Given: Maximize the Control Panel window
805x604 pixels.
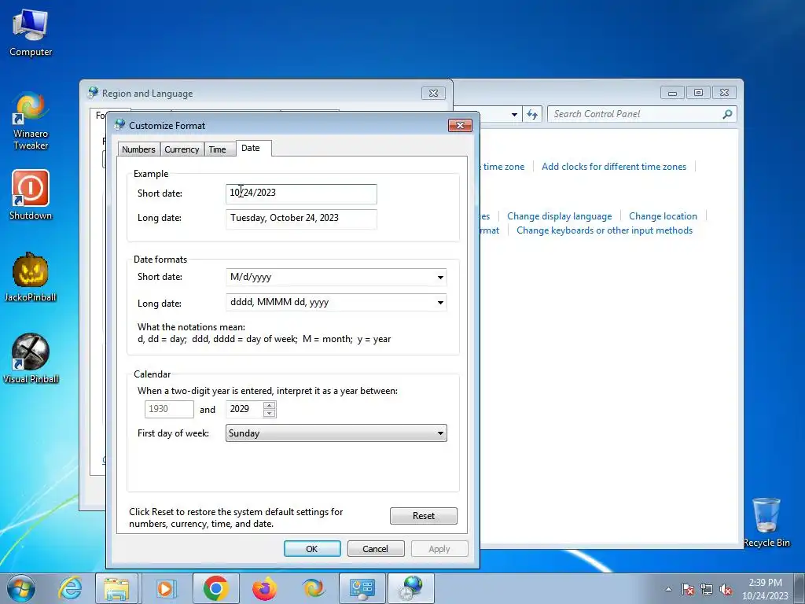Looking at the screenshot, I should click(x=698, y=93).
